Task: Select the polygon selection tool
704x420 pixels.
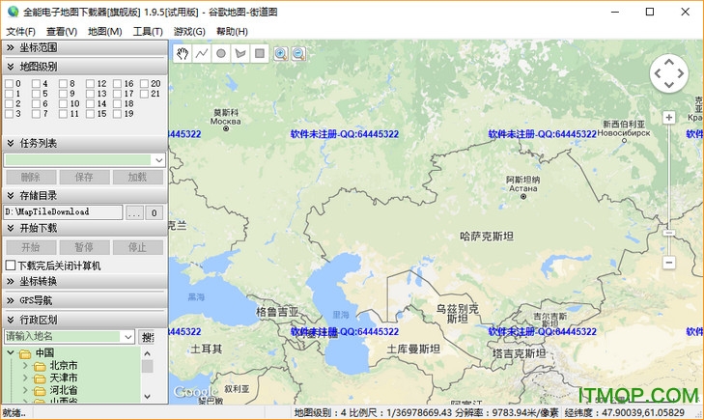Action: click(240, 54)
